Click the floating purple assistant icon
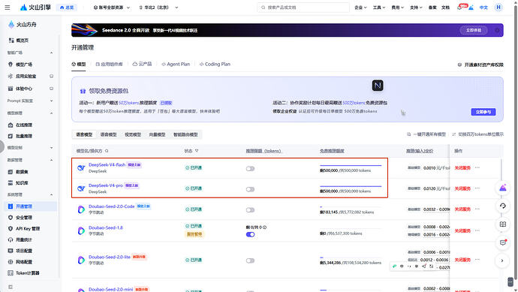This screenshot has width=518, height=292. [503, 188]
